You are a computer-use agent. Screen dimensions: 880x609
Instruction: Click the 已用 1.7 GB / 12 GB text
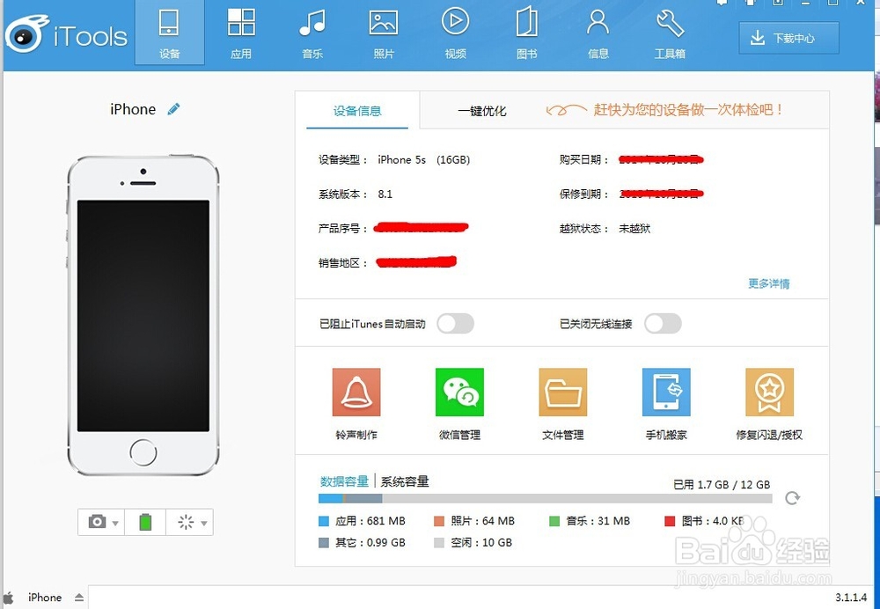pyautogui.click(x=722, y=484)
